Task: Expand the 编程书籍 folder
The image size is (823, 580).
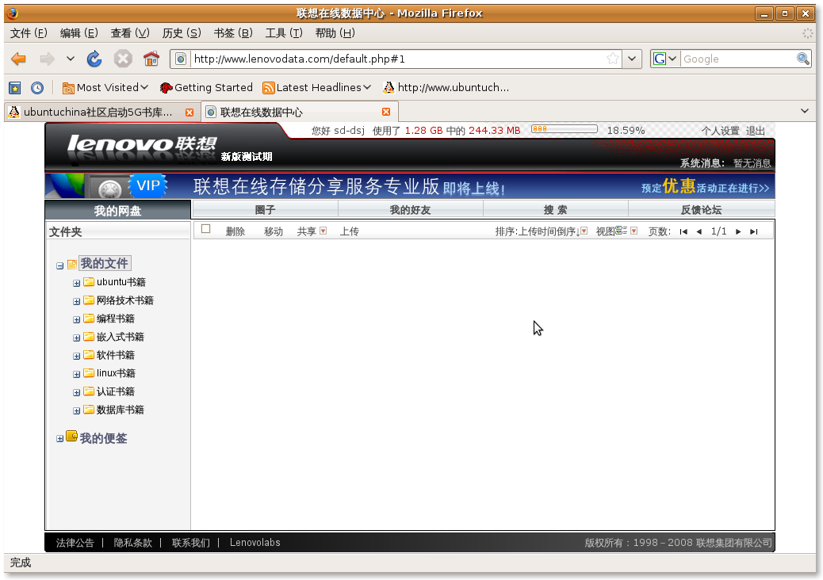Action: click(x=77, y=320)
